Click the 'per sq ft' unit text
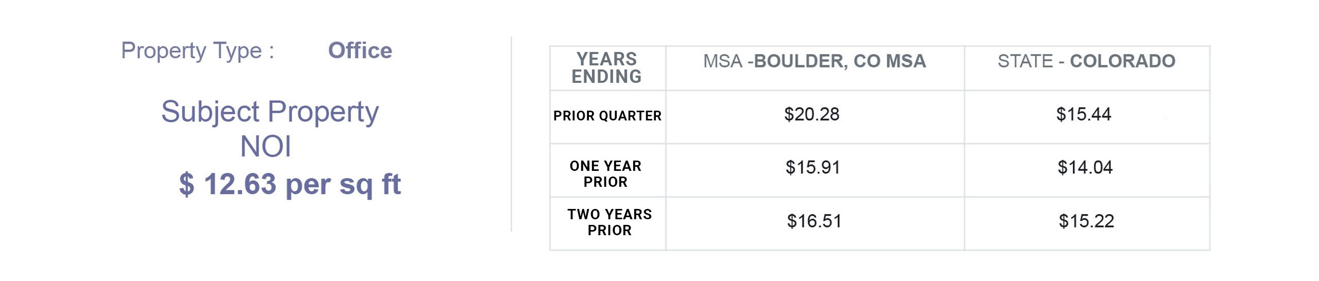1319x281 pixels. 343,184
